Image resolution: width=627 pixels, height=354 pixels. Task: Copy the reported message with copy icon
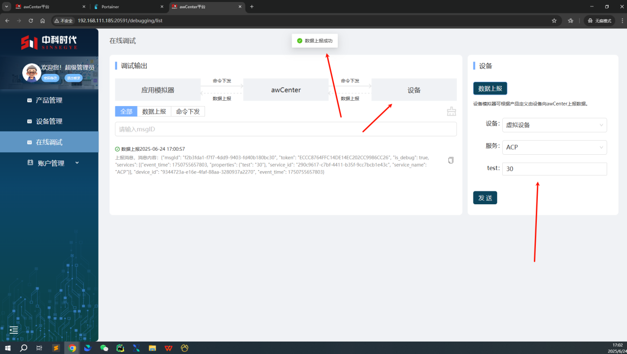(x=451, y=160)
